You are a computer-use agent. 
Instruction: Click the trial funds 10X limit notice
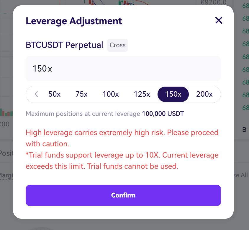122,161
